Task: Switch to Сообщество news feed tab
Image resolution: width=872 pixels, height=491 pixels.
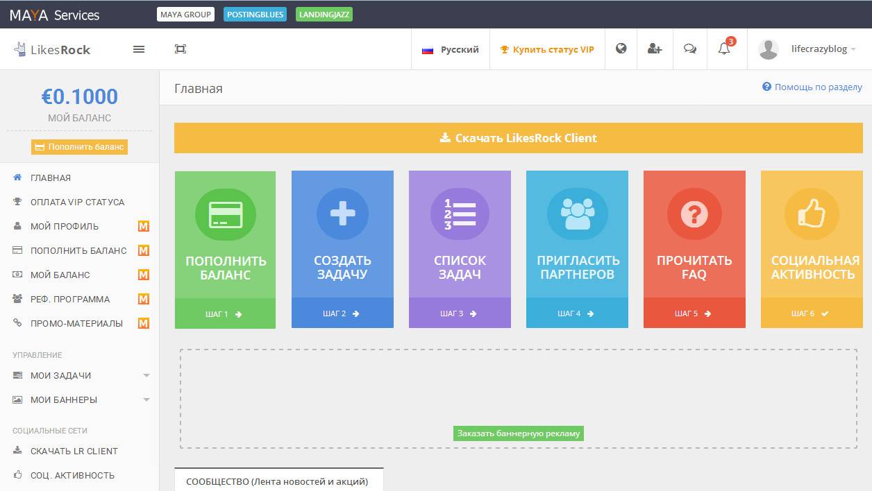Action: click(278, 481)
